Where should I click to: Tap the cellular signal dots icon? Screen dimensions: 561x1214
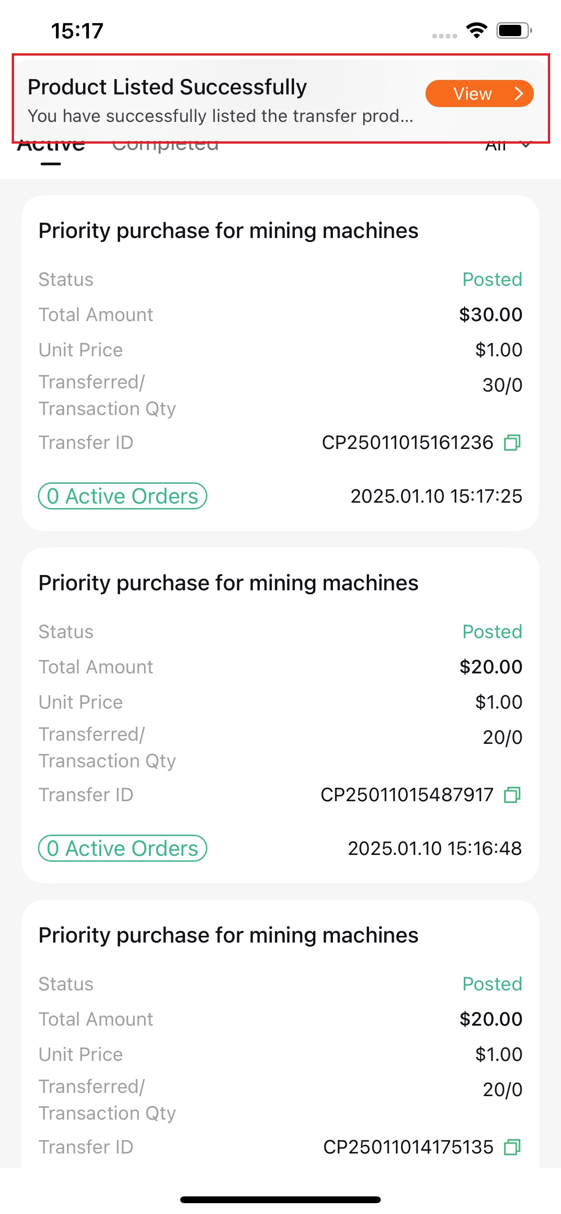click(444, 36)
